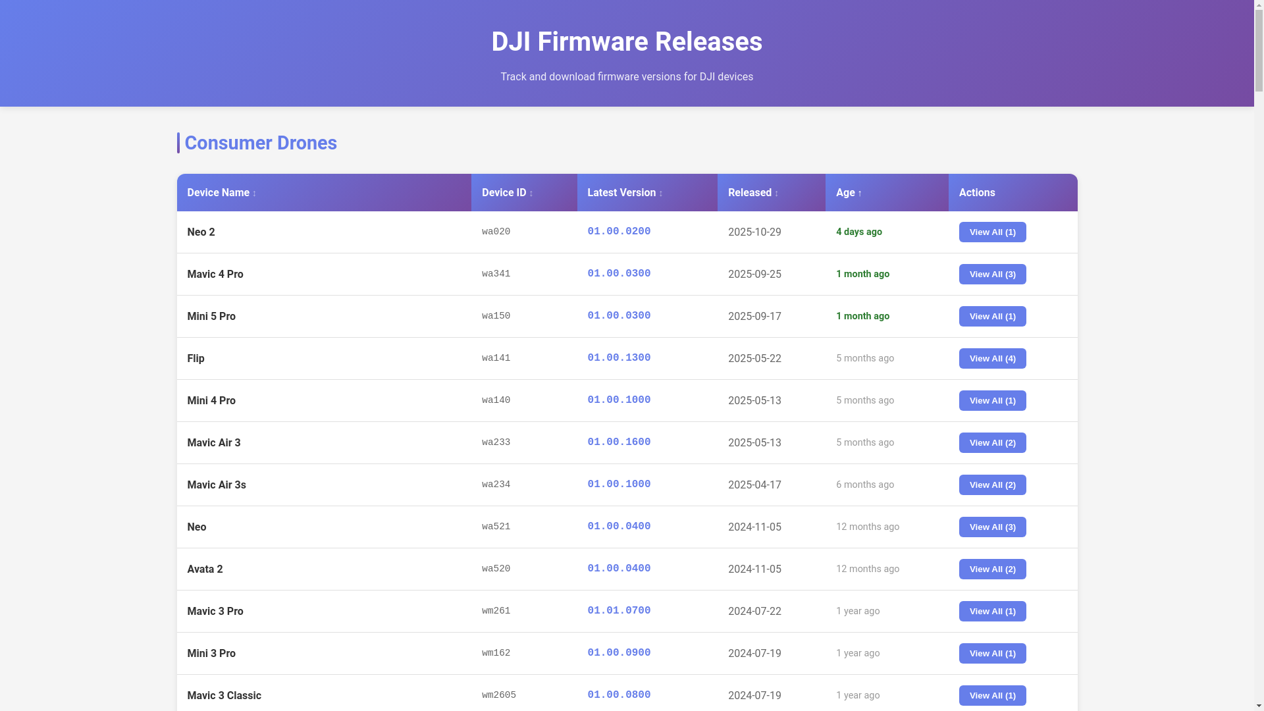Open View All (2) for Mavic Air 3
The width and height of the screenshot is (1264, 711).
click(x=992, y=443)
